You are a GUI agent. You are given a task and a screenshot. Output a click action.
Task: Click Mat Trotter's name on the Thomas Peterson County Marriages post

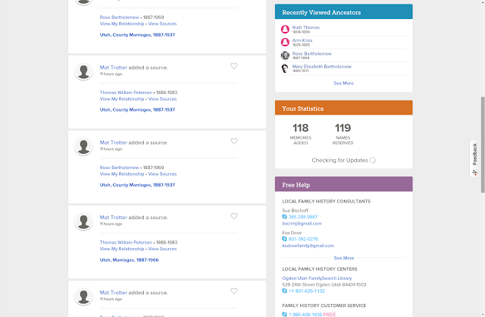click(113, 67)
